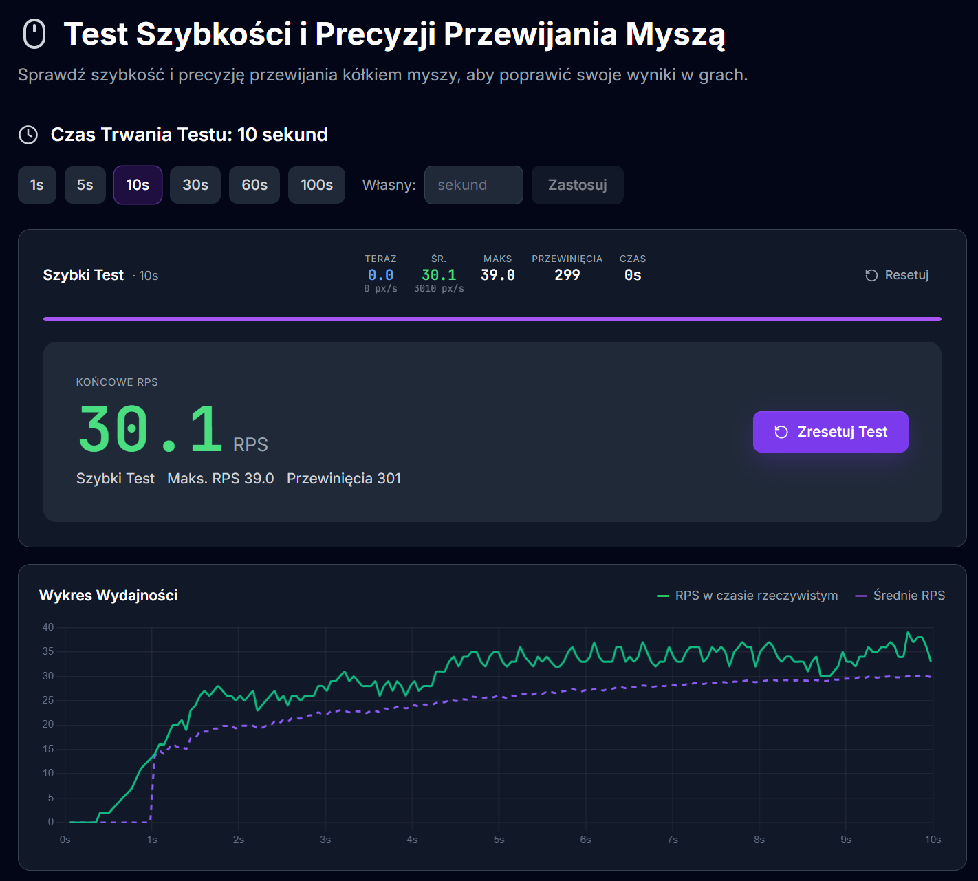Click the TERAZ 0.0 stat value
This screenshot has height=881, width=978.
click(x=380, y=275)
